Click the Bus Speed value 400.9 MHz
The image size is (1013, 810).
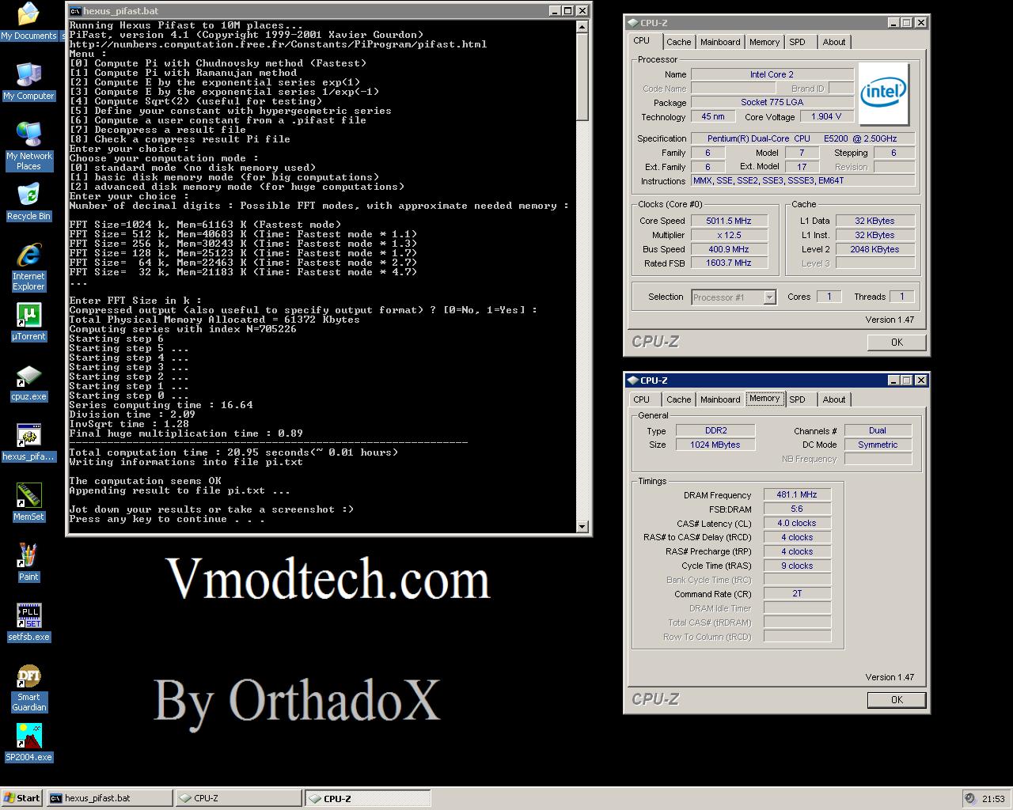(729, 249)
